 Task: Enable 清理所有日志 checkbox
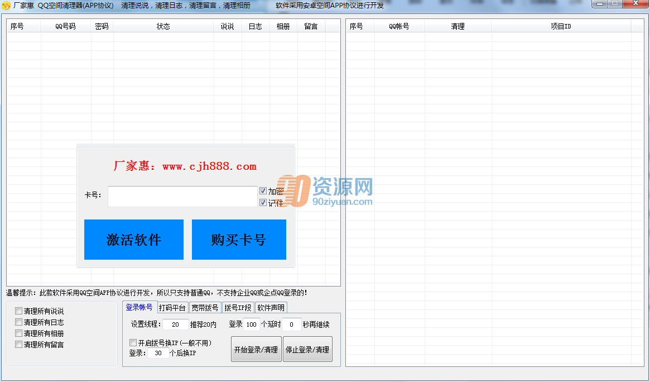pos(18,322)
